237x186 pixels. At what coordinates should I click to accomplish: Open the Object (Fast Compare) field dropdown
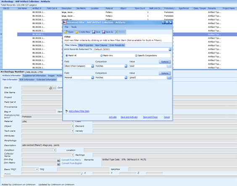(x=92, y=66)
